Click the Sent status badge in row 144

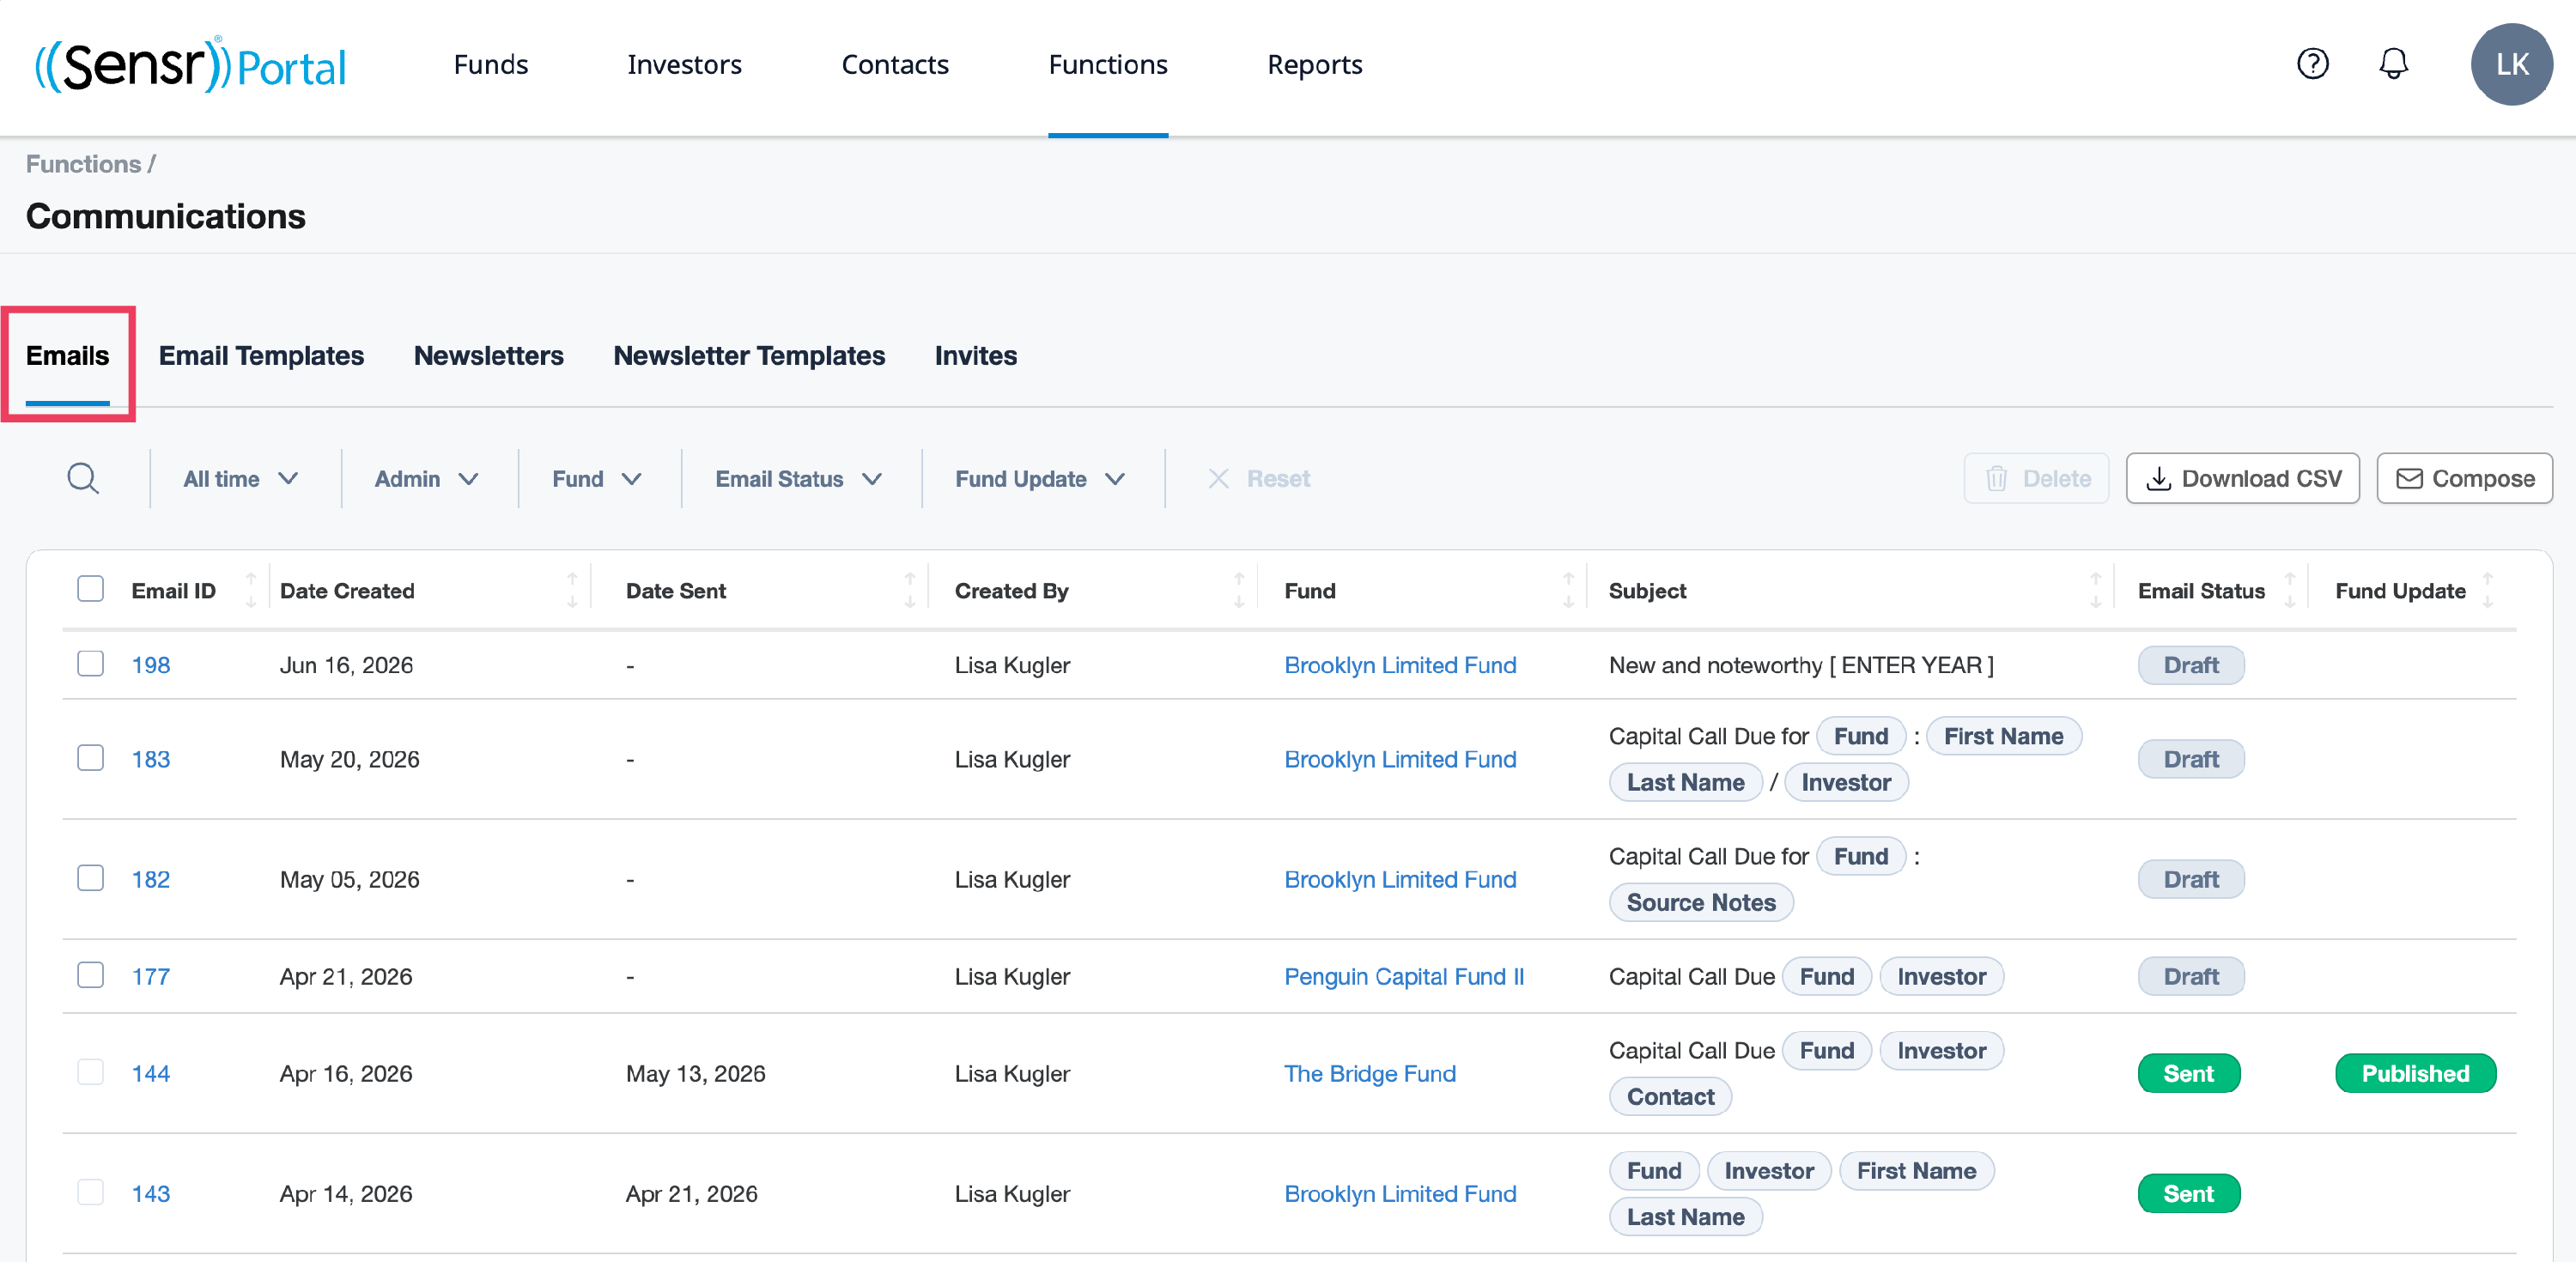(x=2189, y=1073)
